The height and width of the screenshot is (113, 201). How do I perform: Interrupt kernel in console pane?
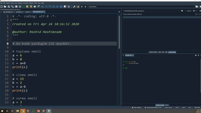pos(196,55)
